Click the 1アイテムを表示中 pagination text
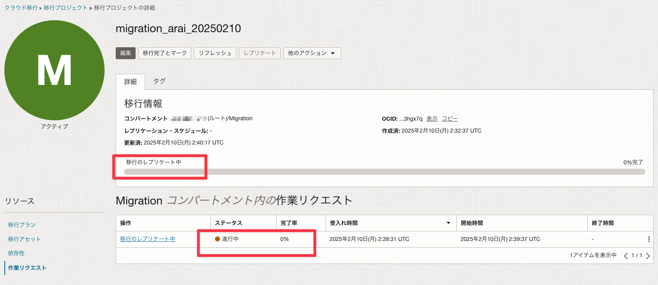658x285 pixels. [593, 255]
